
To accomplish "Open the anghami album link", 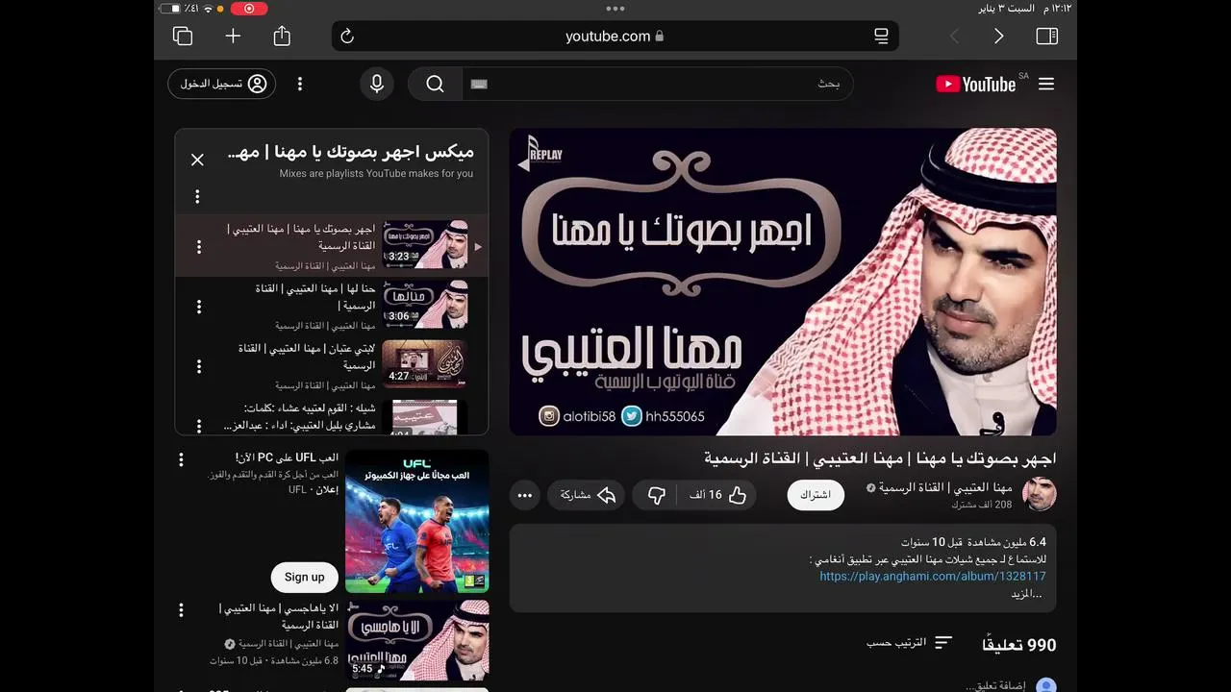I will 932,576.
